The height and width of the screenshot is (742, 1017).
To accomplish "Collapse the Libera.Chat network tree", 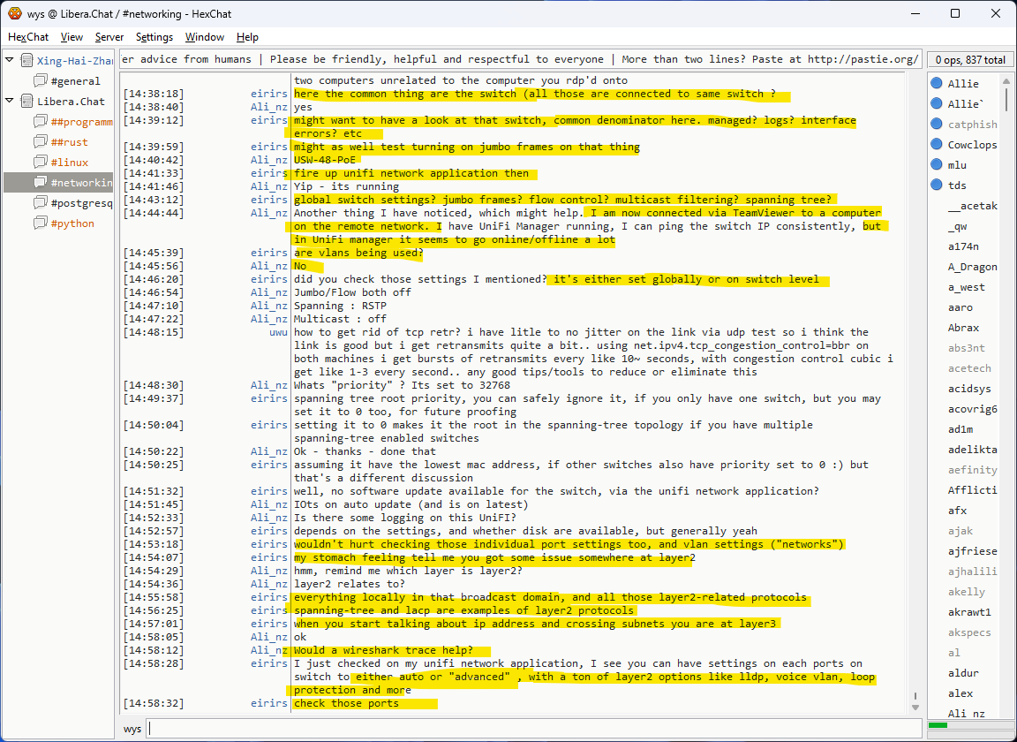I will click(x=10, y=102).
